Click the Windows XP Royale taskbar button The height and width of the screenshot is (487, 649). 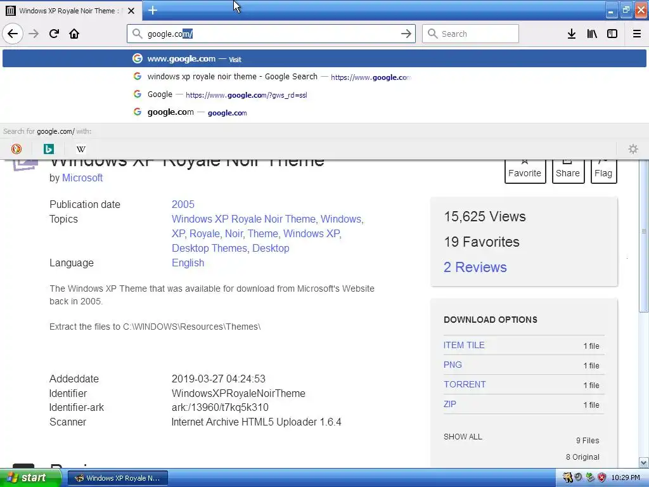[117, 478]
